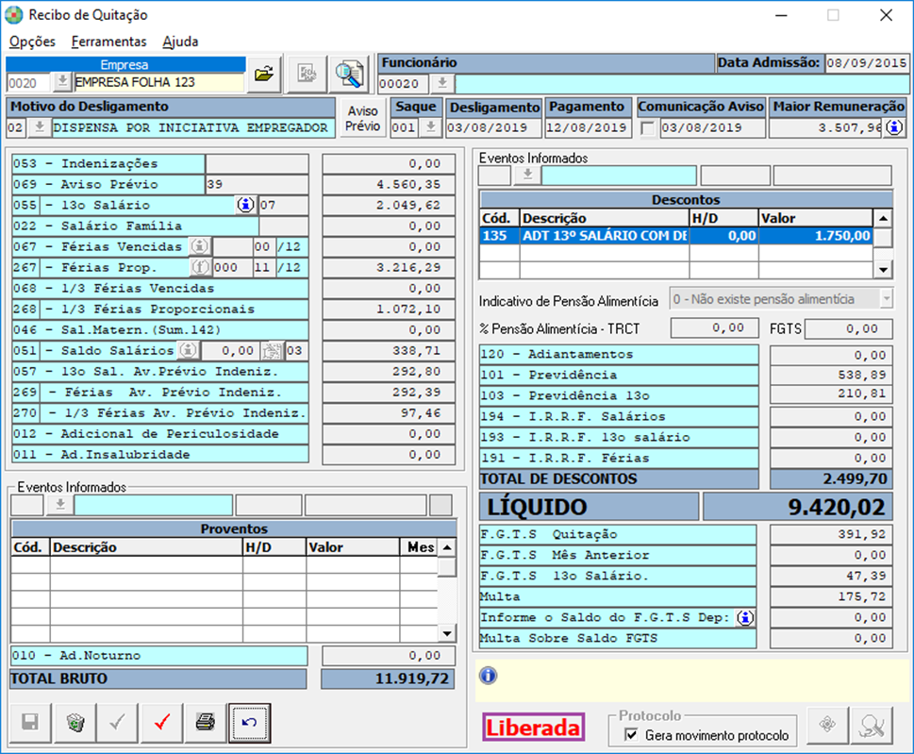
Task: Click the info icon on Férias Prop. row
Action: (200, 267)
